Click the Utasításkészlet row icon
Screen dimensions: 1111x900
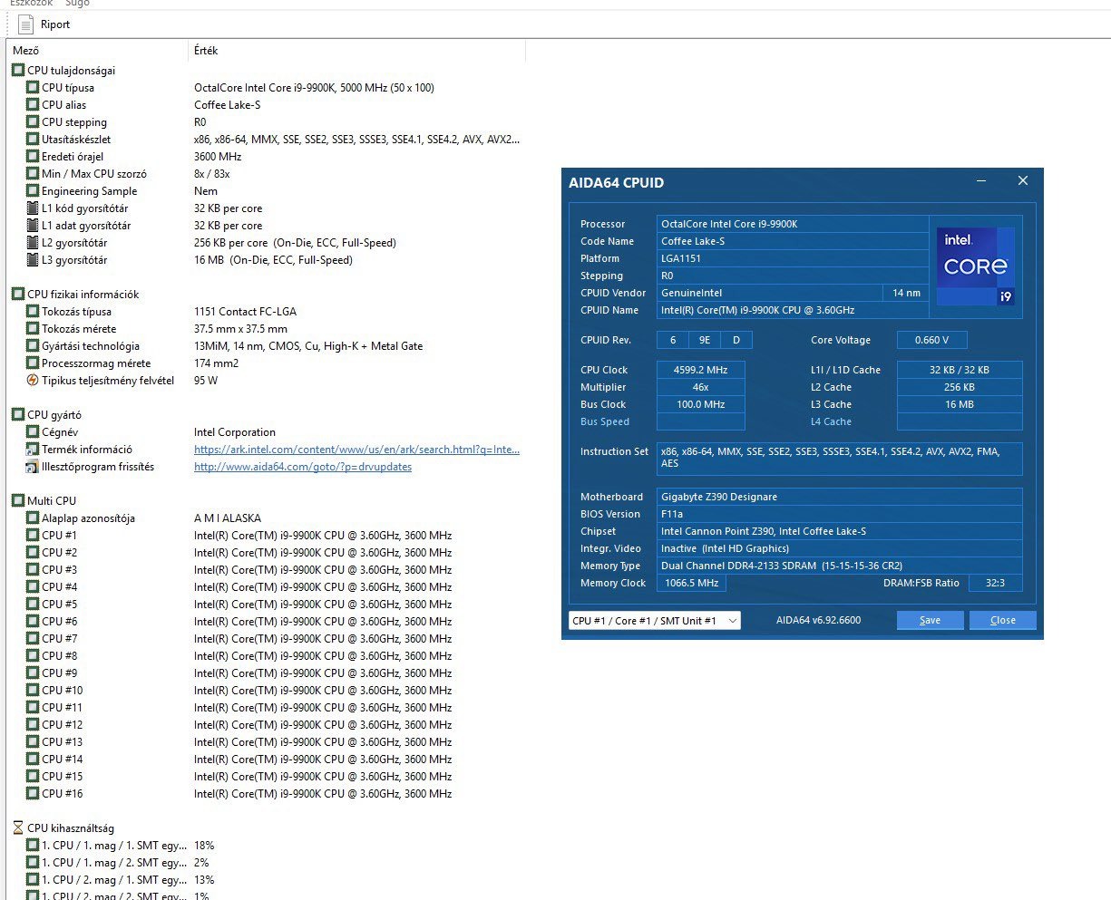coord(33,139)
